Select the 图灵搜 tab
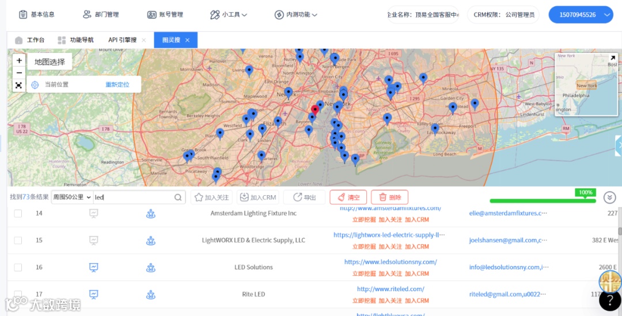622x316 pixels. [x=172, y=40]
